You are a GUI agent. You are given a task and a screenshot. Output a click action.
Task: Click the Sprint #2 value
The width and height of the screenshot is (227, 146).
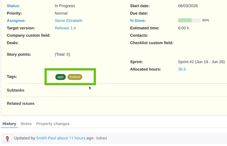(x=201, y=62)
